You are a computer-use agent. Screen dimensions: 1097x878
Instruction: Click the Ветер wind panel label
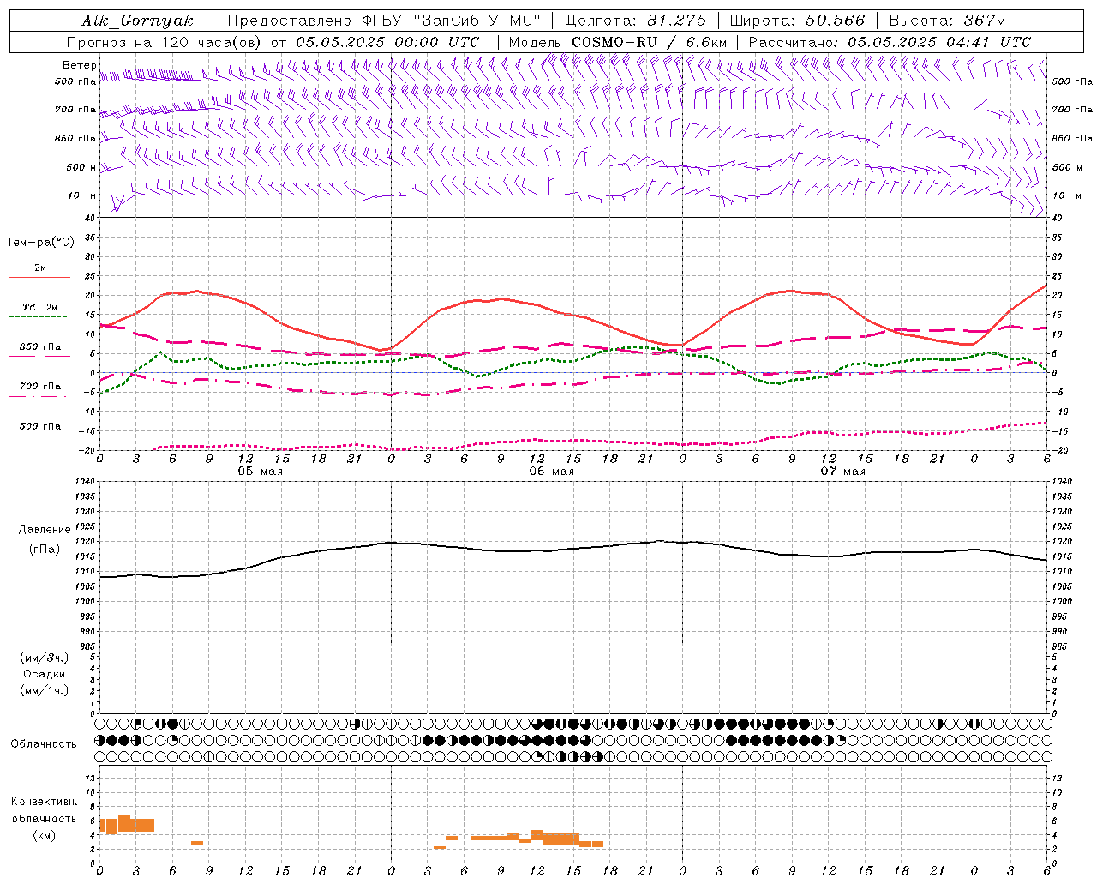(x=80, y=65)
